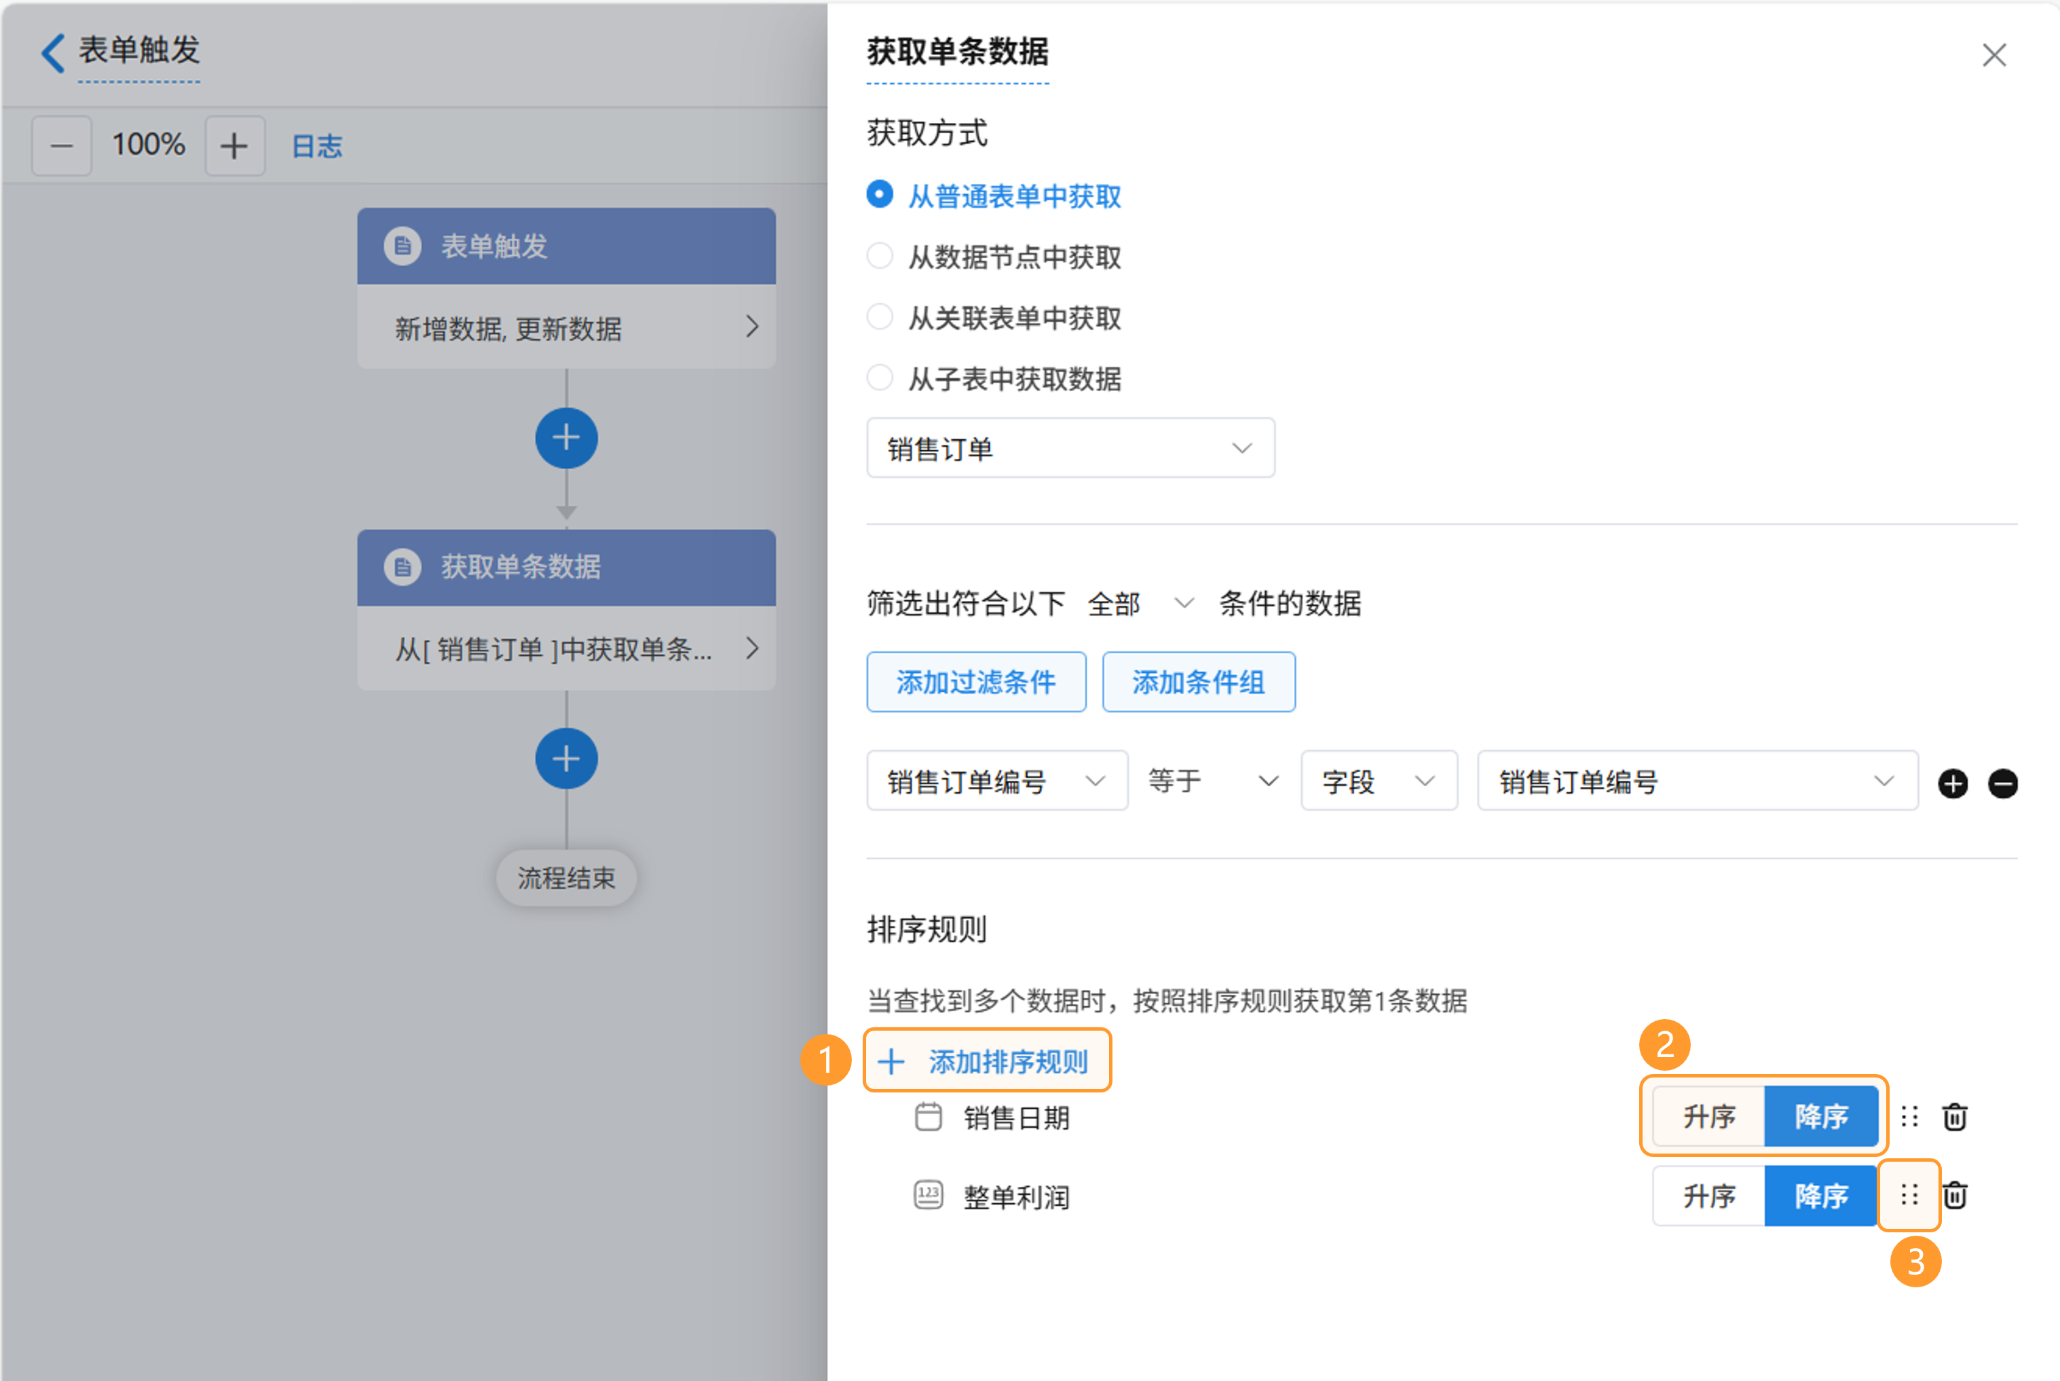Click the black plus to add a condition row
Screen dimensions: 2060x1381
1953,783
